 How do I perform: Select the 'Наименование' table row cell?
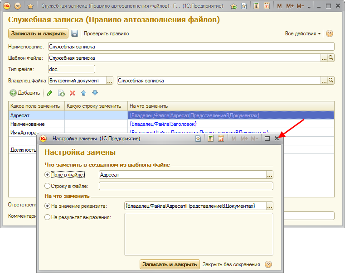(x=37, y=124)
